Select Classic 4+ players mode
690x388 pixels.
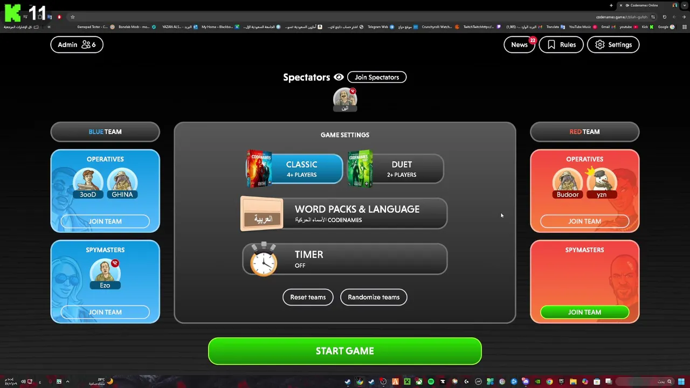click(x=294, y=169)
